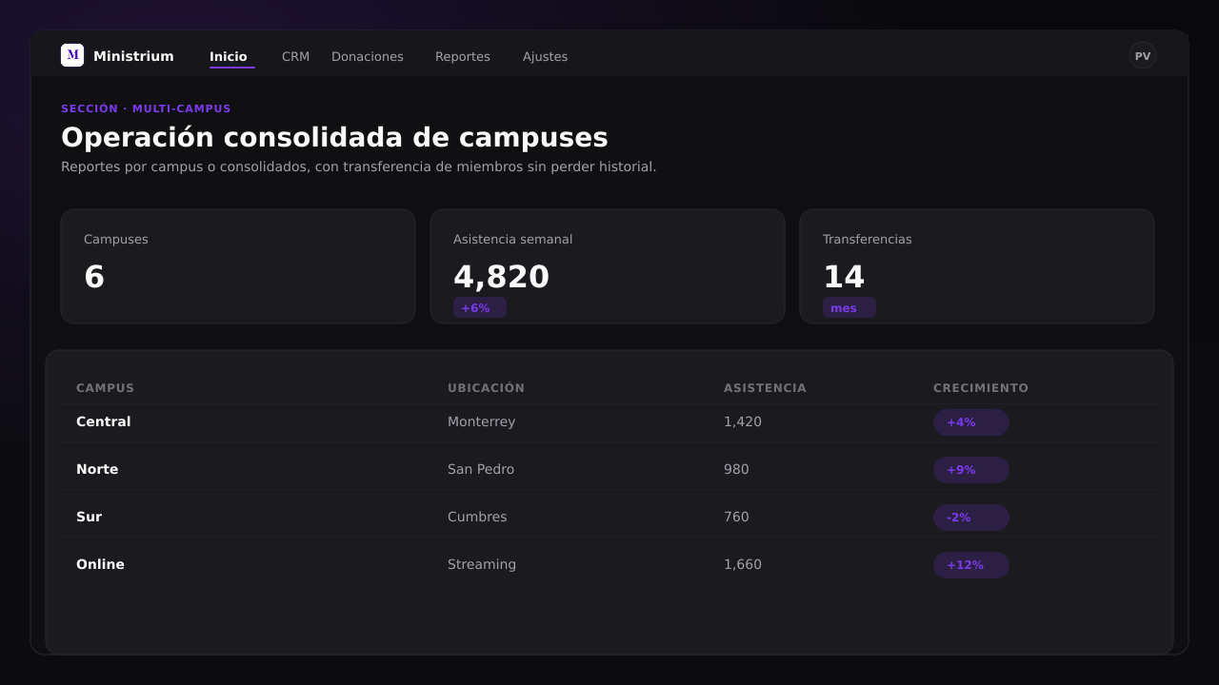Click the 980 attendance value
Screen dimensions: 1219x685
click(x=736, y=469)
